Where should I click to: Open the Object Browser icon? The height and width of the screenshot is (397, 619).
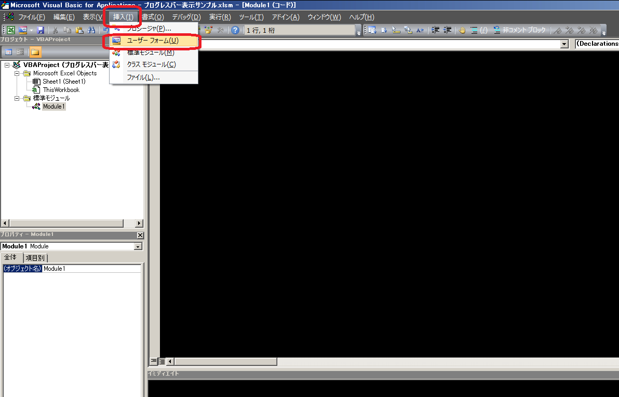point(208,30)
